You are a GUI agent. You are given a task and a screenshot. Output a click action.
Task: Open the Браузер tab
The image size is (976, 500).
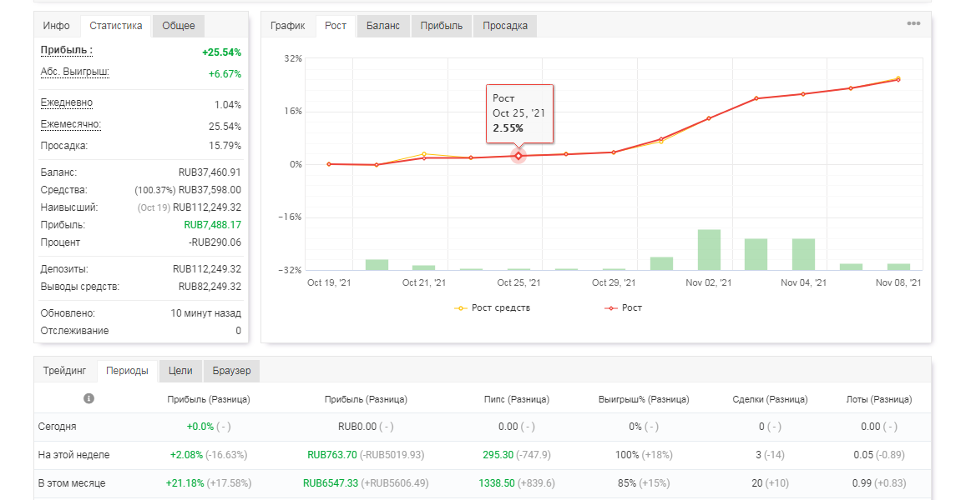coord(231,371)
